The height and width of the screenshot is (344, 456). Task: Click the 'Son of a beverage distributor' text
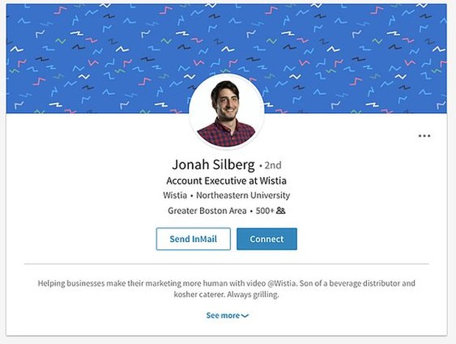pyautogui.click(x=346, y=283)
